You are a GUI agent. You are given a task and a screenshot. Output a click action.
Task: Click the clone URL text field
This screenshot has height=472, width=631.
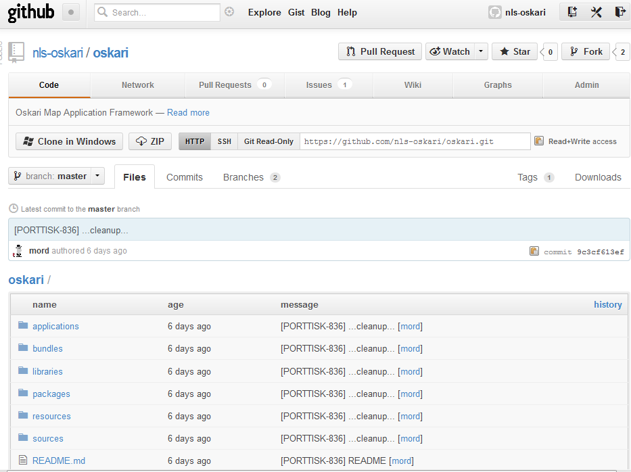[x=415, y=141]
